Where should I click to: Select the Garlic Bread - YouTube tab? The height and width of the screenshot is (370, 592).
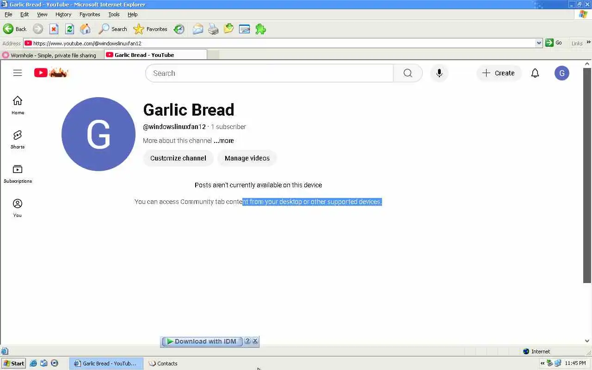tap(155, 55)
